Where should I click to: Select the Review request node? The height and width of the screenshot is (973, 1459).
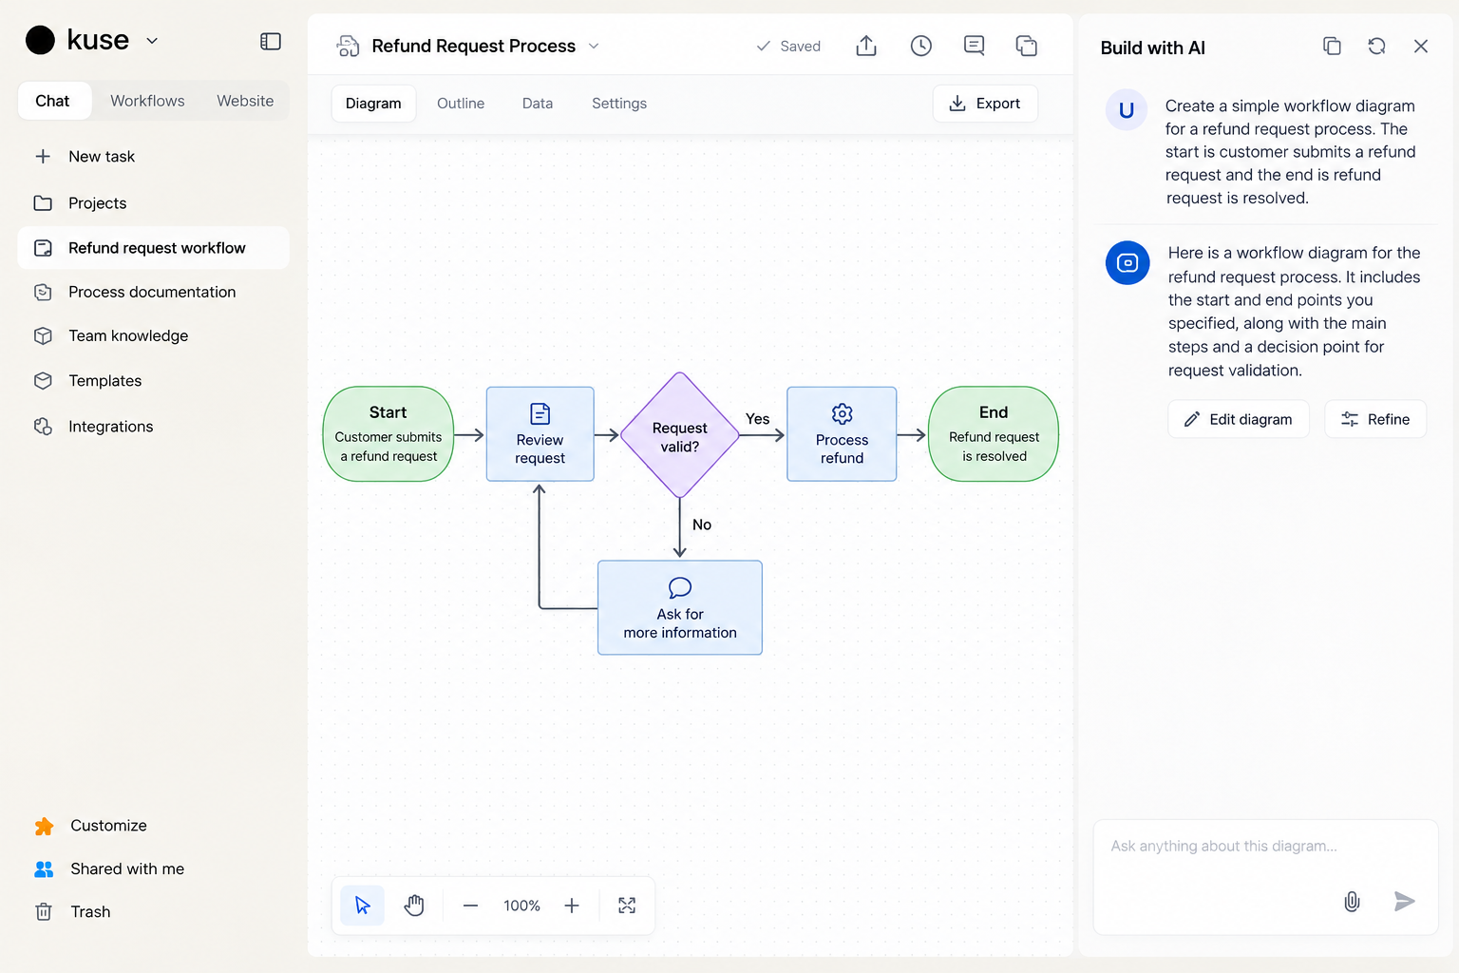[540, 434]
